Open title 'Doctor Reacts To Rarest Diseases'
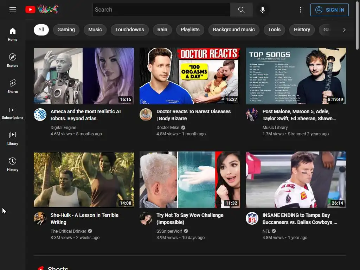The image size is (360, 270). (194, 115)
